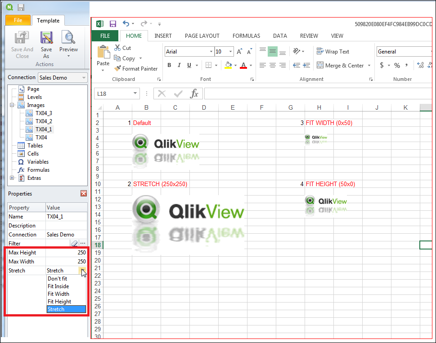The image size is (436, 343).
Task: Open the General number format dropdown
Action: click(x=431, y=52)
